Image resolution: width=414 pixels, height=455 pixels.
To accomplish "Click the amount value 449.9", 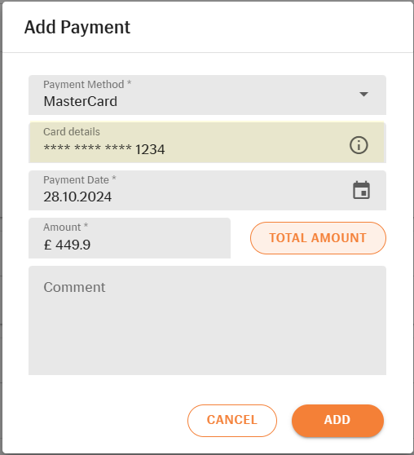I will click(73, 245).
